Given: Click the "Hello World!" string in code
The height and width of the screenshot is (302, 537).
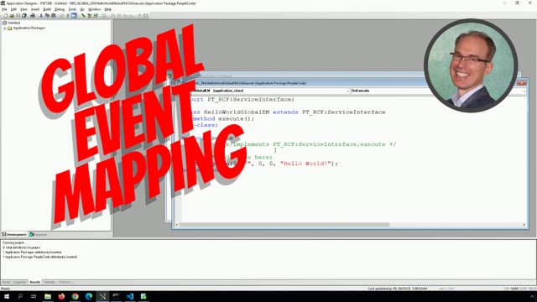Looking at the screenshot, I should pyautogui.click(x=305, y=164).
